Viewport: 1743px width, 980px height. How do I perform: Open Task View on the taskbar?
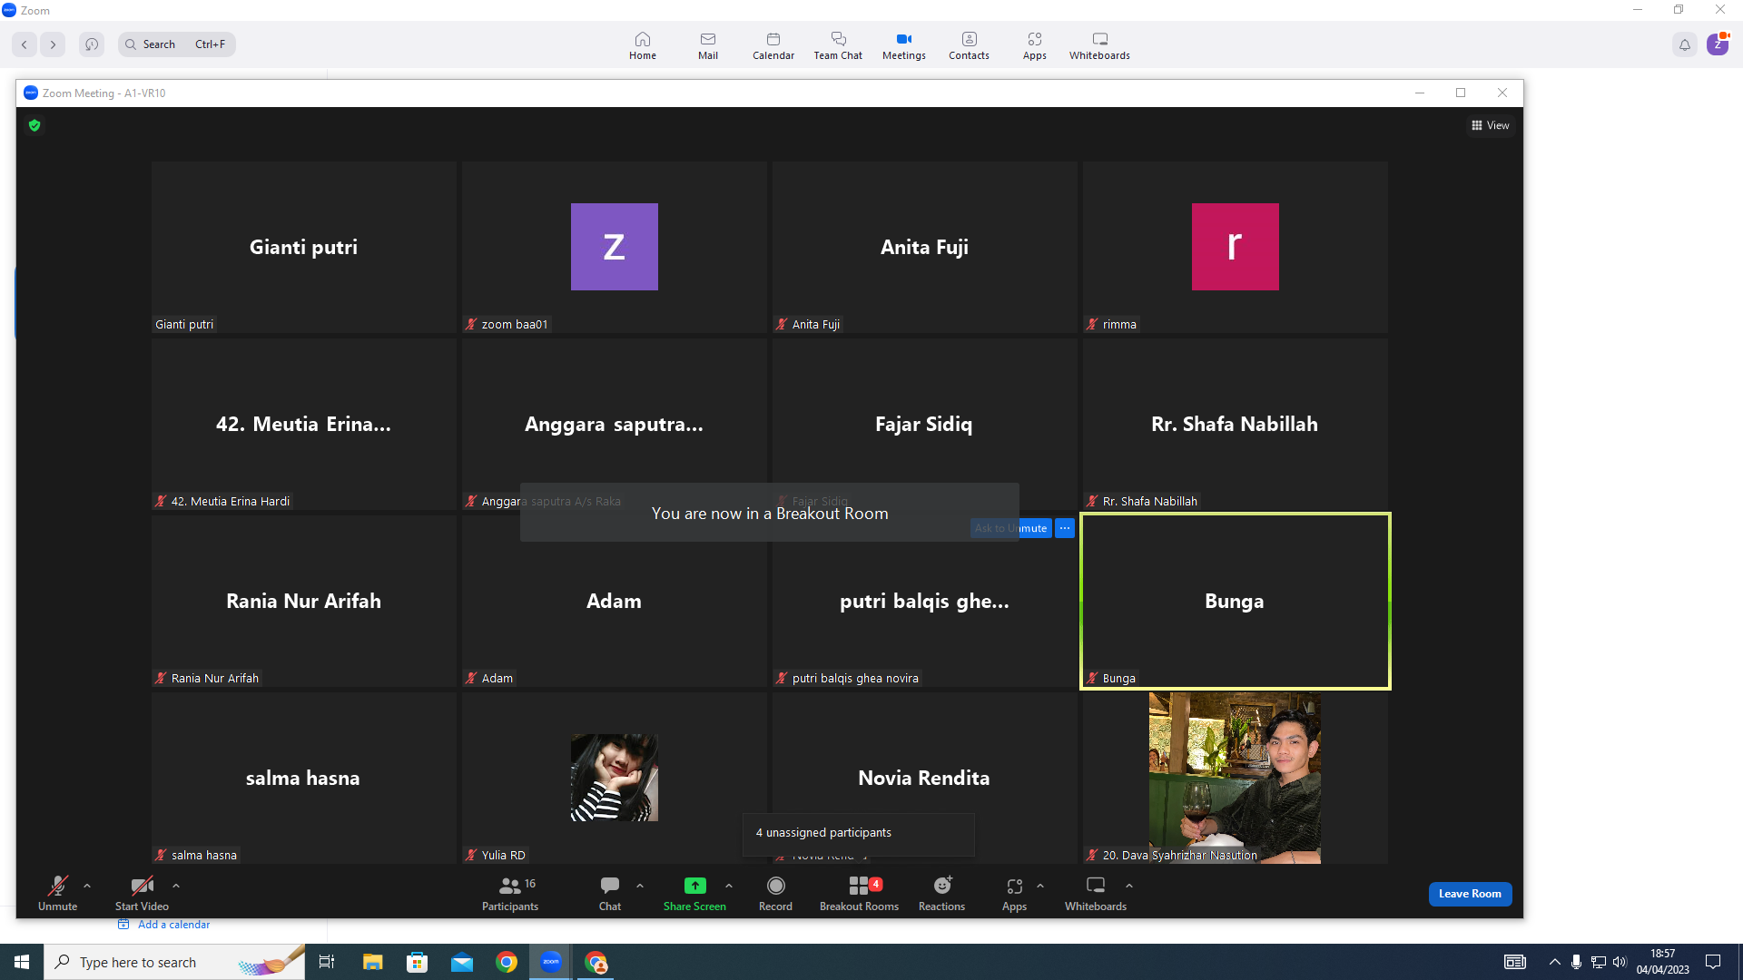pos(327,962)
